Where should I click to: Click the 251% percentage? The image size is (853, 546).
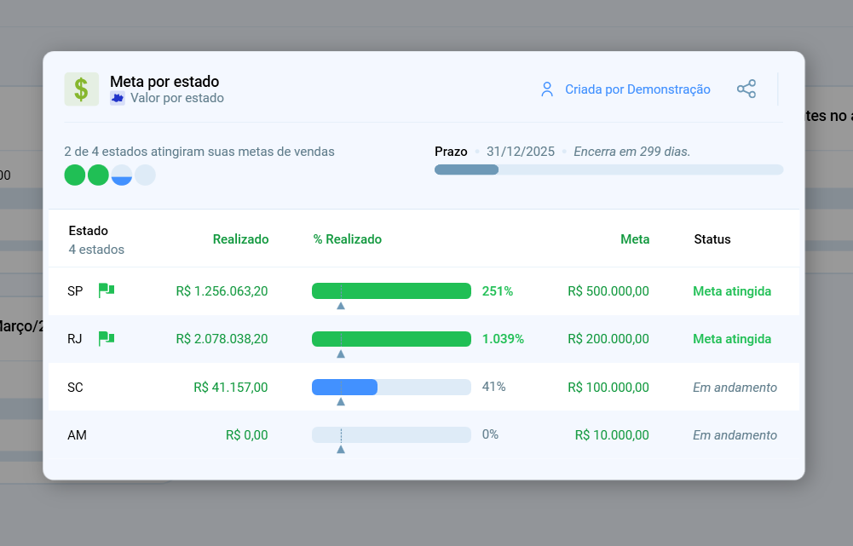[498, 291]
